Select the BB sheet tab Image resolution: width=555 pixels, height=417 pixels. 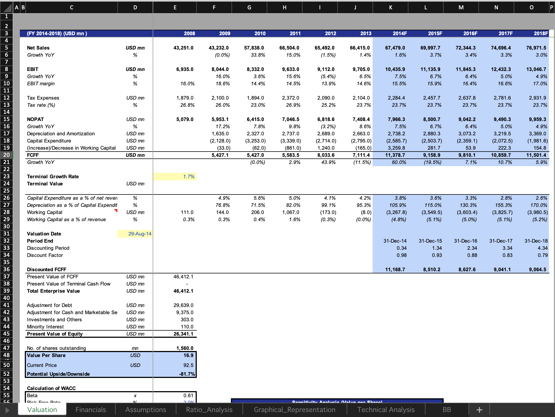tap(446, 410)
